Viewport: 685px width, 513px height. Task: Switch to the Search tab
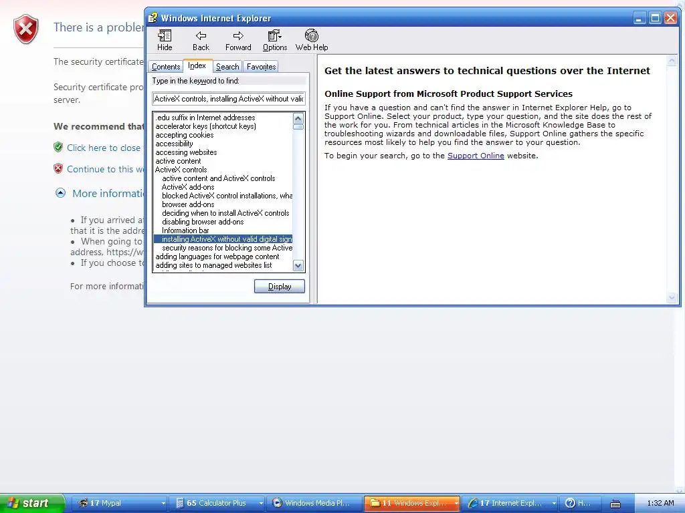227,67
